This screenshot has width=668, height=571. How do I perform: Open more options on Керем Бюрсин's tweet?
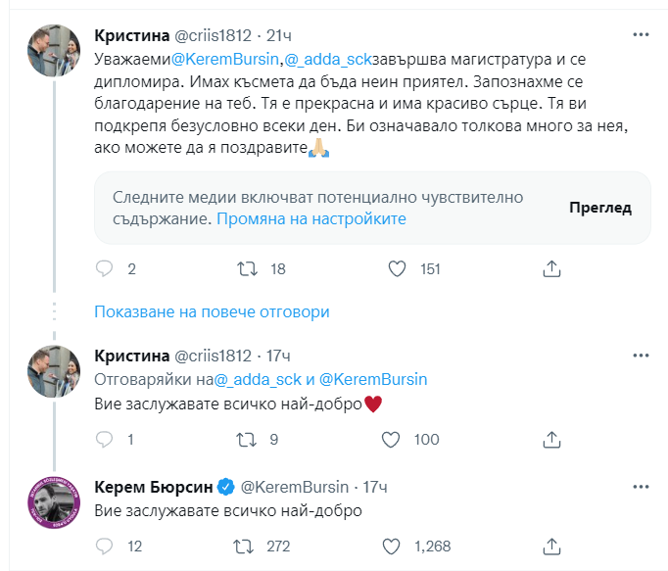(x=641, y=486)
